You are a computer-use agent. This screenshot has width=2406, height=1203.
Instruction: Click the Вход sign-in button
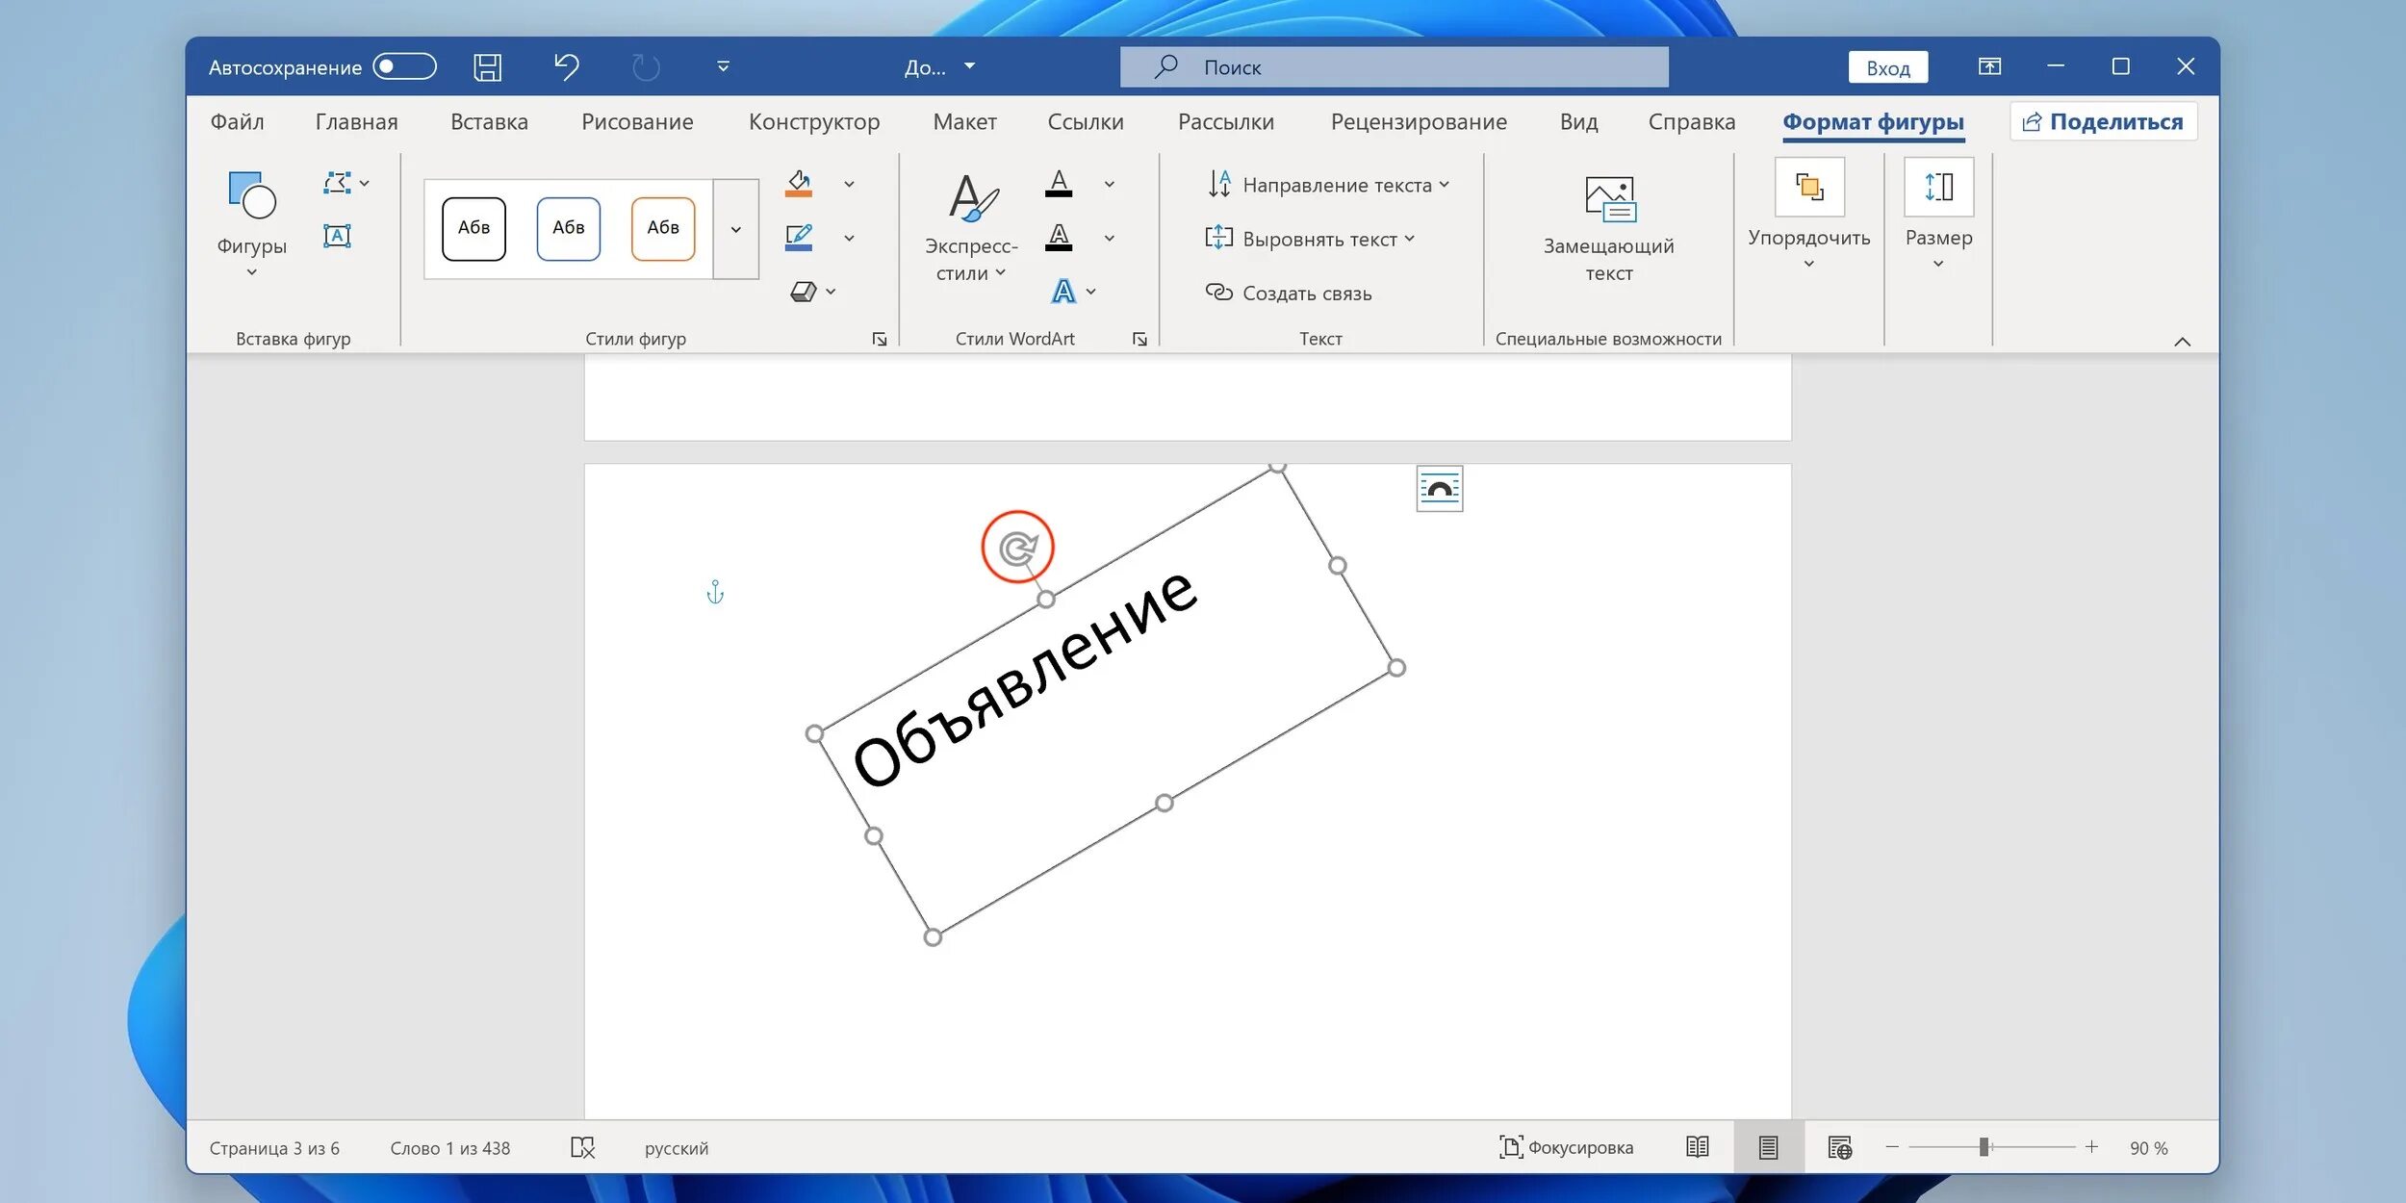coord(1887,67)
